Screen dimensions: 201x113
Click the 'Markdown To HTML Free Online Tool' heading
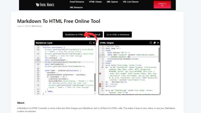59,21
